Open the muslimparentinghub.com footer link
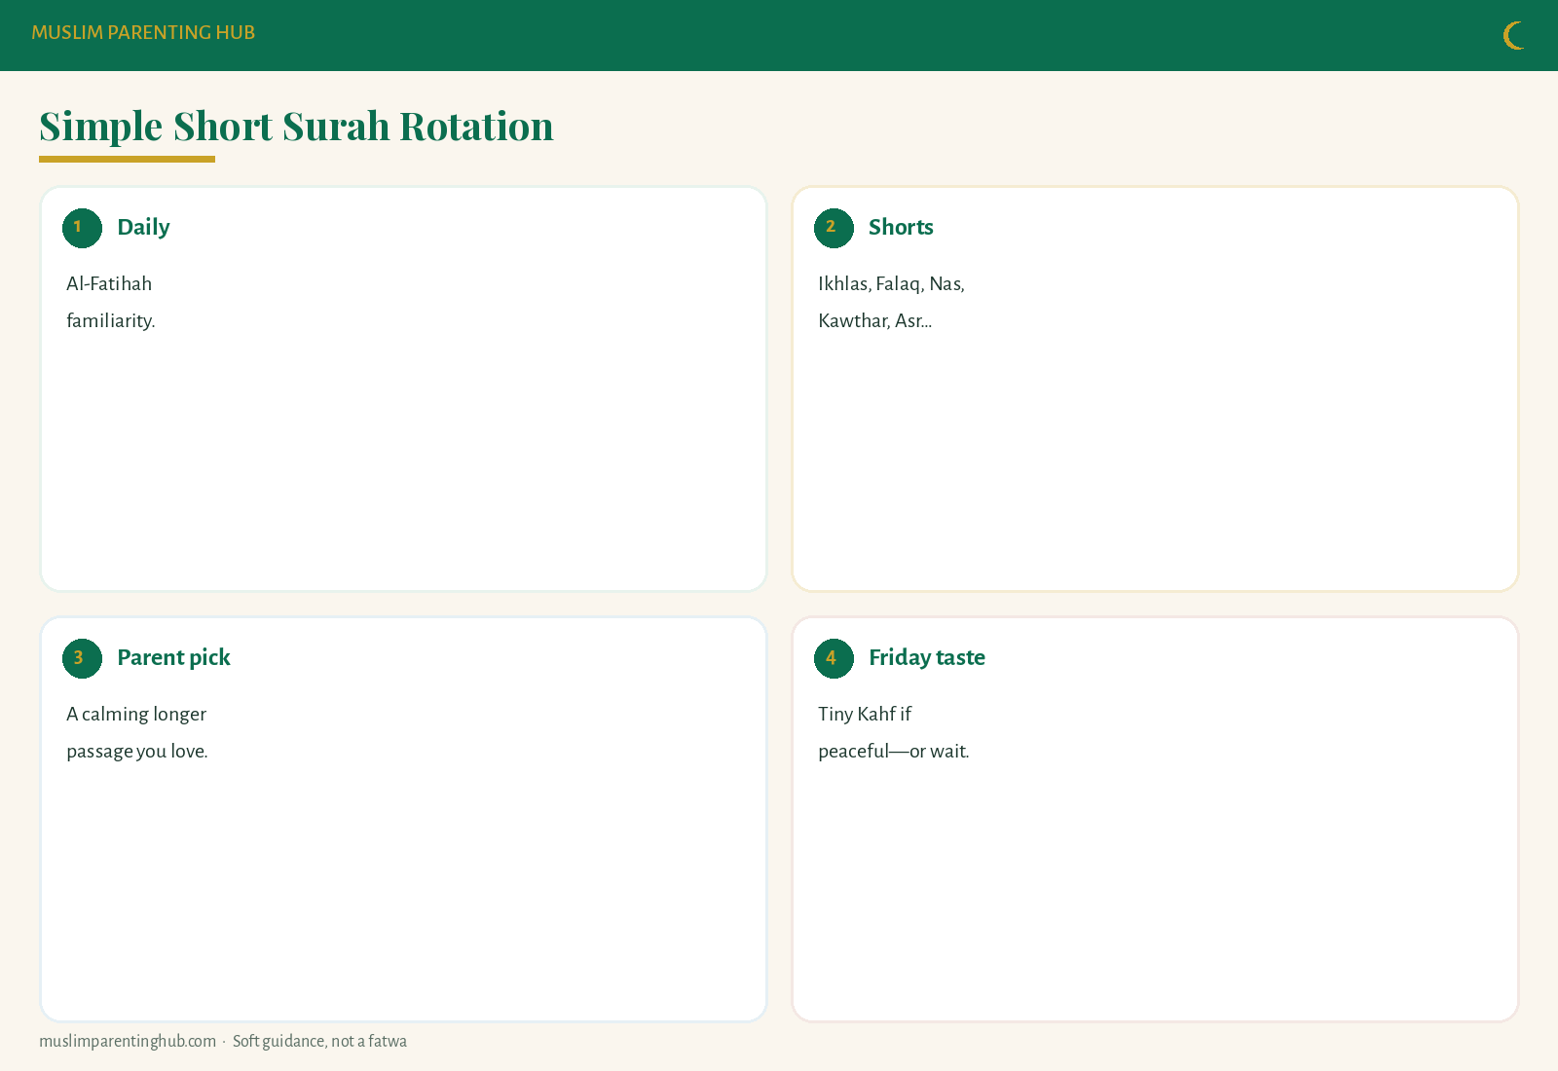The height and width of the screenshot is (1071, 1558). point(128,1041)
